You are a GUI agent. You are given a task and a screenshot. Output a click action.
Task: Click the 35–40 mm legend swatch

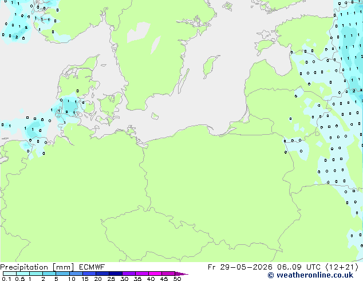click(141, 274)
